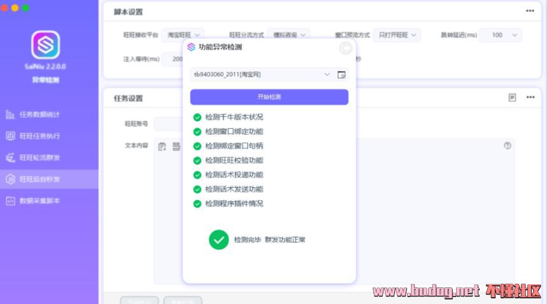The image size is (547, 304).
Task: Click the help question mark icon
Action: pos(507,145)
